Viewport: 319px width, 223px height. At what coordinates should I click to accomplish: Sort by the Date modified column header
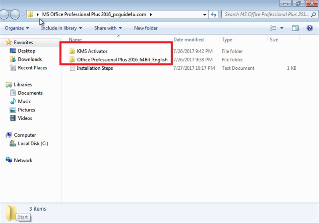click(x=189, y=40)
